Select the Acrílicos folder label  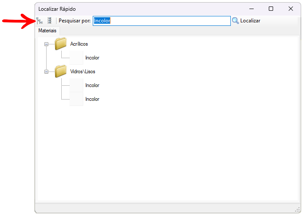click(79, 44)
